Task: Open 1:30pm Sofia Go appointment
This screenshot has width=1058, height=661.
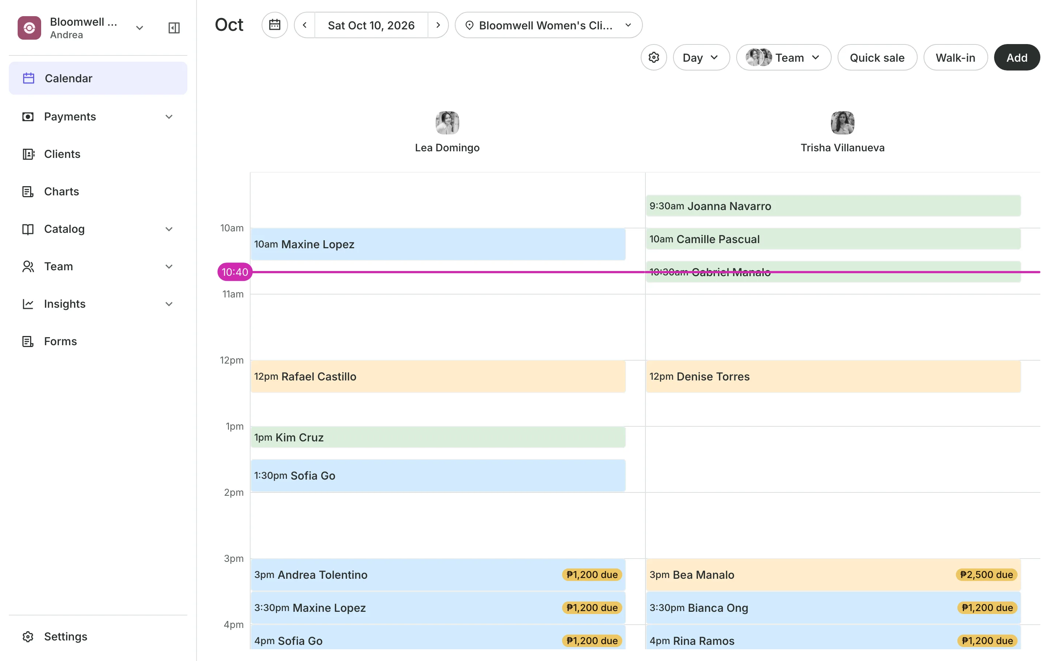Action: (438, 476)
